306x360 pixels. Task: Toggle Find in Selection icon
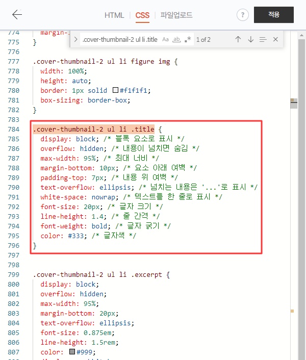[x=263, y=39]
